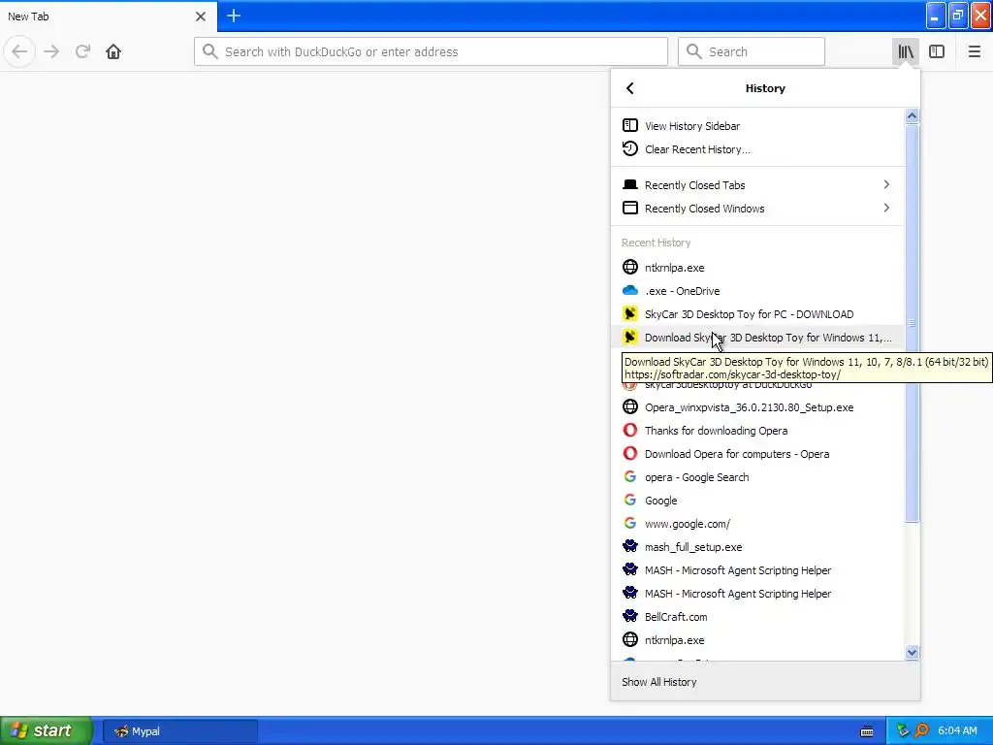Click Show All History

[x=765, y=682]
